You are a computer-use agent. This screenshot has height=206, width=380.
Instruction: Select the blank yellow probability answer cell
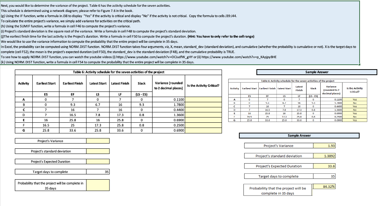pos(98,185)
